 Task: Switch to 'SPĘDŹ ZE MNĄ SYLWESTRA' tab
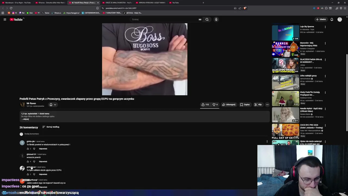[117, 3]
